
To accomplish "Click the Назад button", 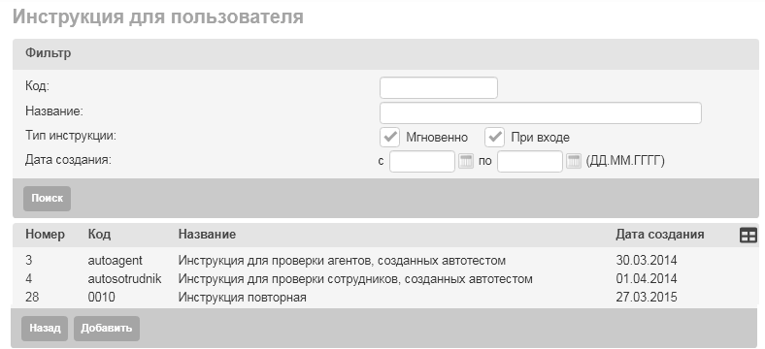I will point(46,329).
